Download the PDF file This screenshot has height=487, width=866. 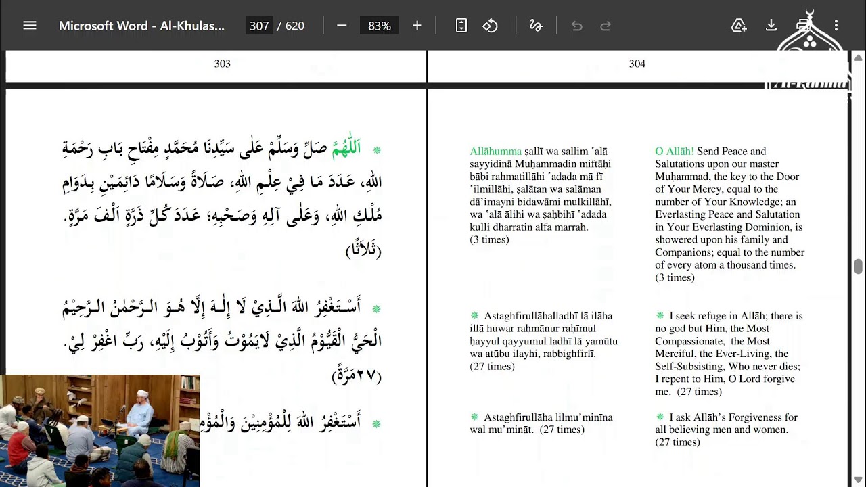[x=771, y=26]
